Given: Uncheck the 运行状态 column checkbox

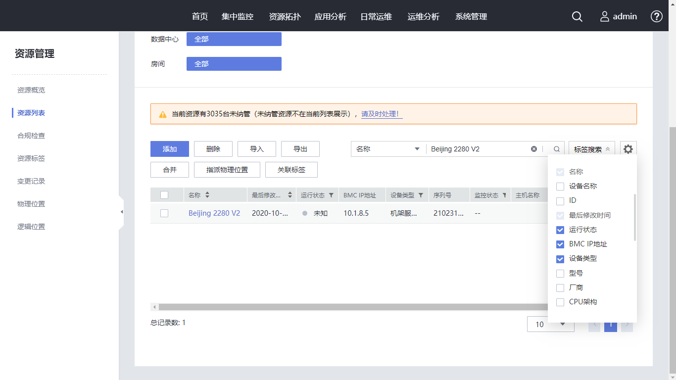Looking at the screenshot, I should pyautogui.click(x=560, y=230).
